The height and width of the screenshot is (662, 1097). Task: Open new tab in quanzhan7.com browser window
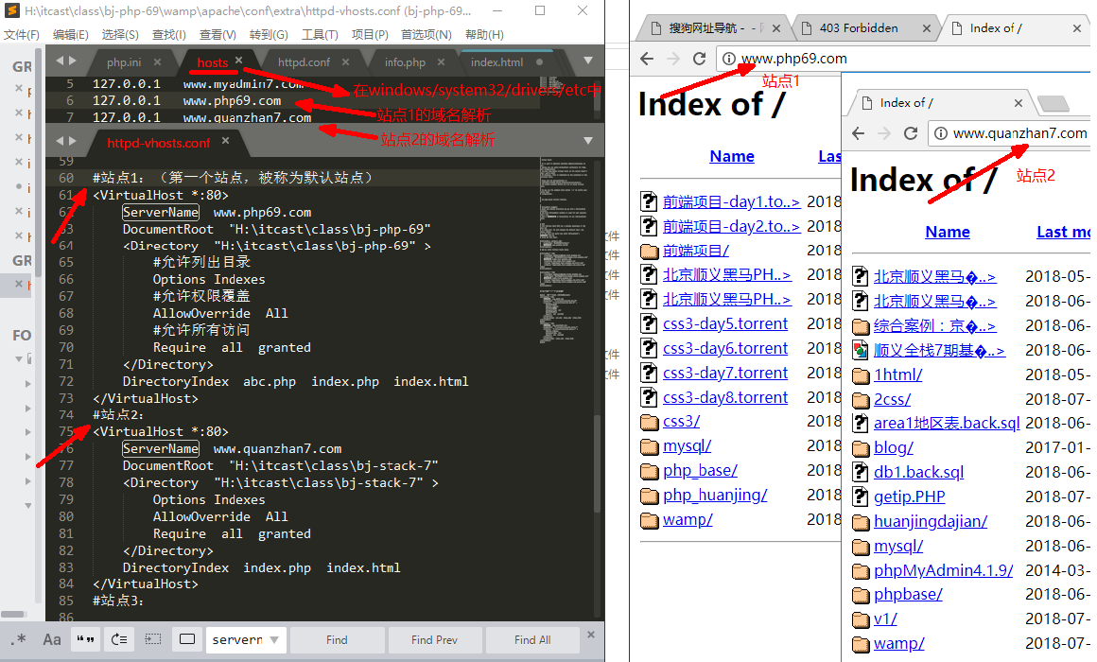[1053, 104]
